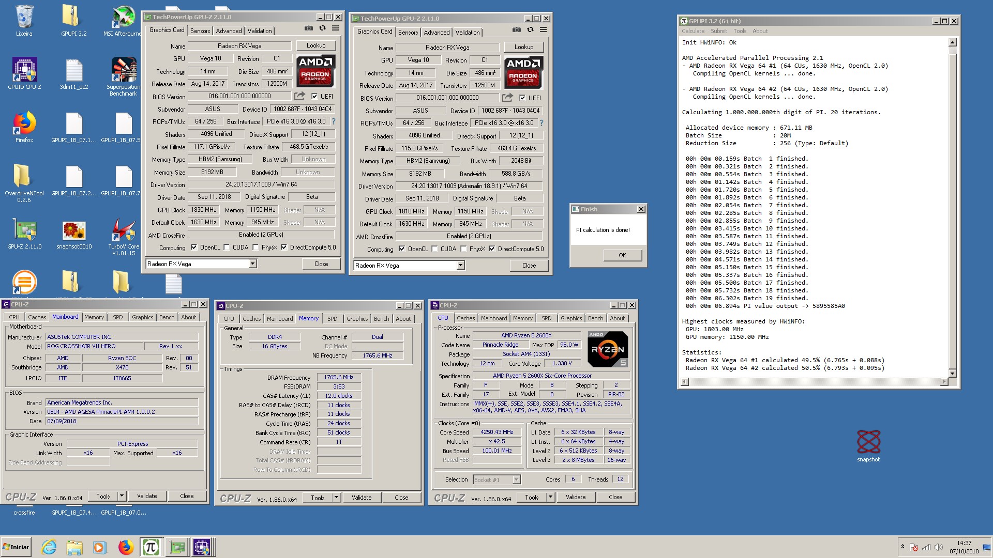Launch the Superposition Benchmark shortcut
Screen dimensions: 993x558
(x=123, y=76)
